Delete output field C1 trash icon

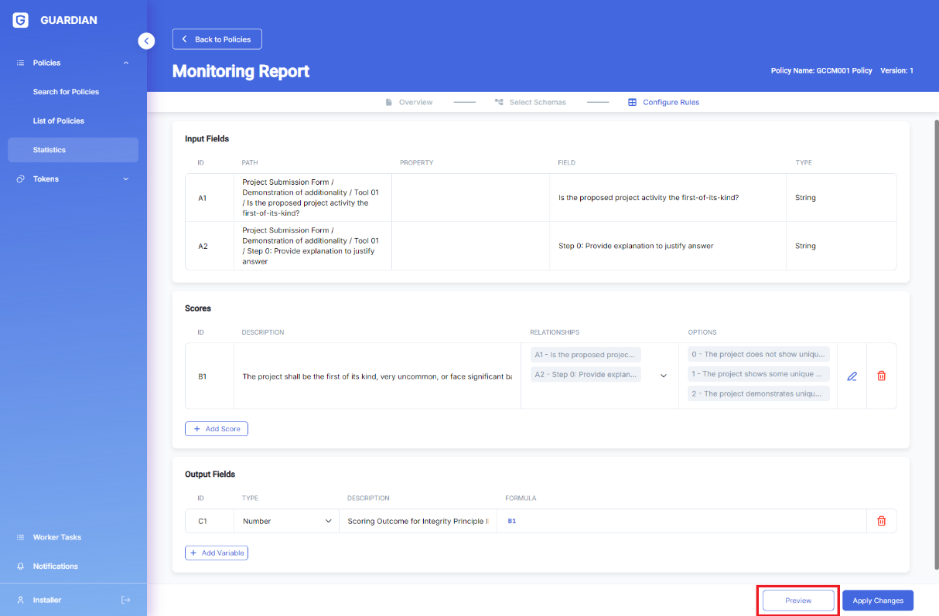pyautogui.click(x=881, y=521)
